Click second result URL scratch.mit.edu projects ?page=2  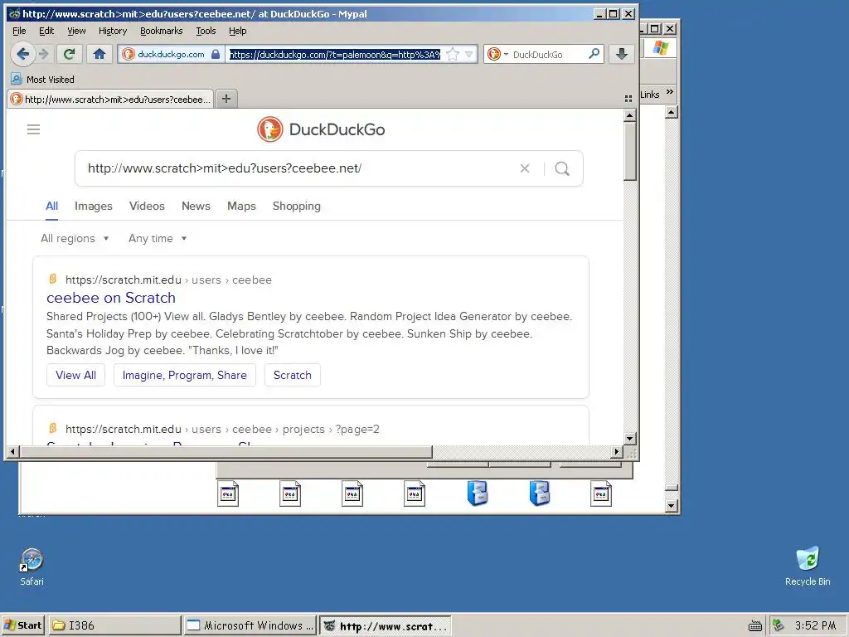click(222, 429)
